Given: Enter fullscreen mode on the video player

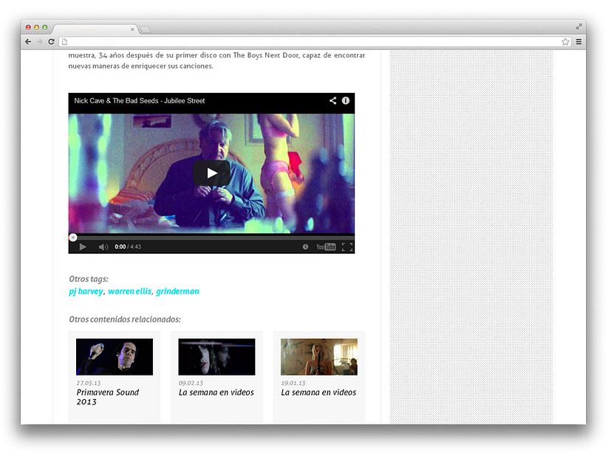Looking at the screenshot, I should pyautogui.click(x=347, y=247).
